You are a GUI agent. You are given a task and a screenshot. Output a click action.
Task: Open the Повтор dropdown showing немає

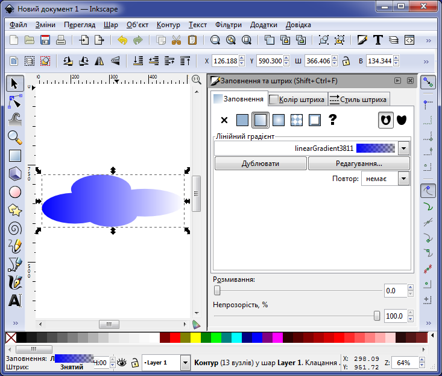tap(403, 179)
